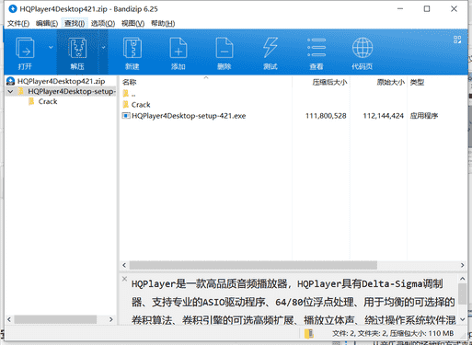Select HQPlayer4Desktop-setup-421.exe file
Screen dimensions: 472x345
189,116
